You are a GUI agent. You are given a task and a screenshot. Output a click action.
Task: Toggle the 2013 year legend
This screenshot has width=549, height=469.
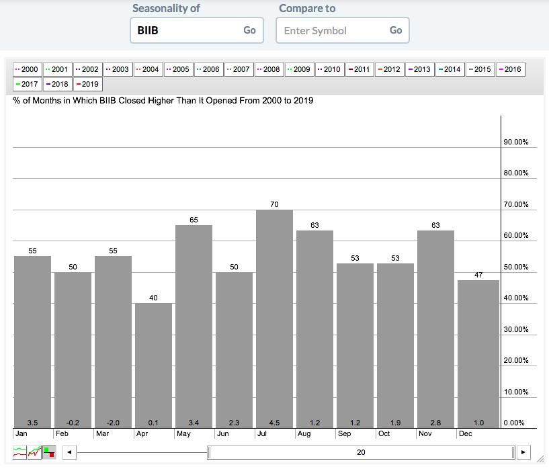420,69
